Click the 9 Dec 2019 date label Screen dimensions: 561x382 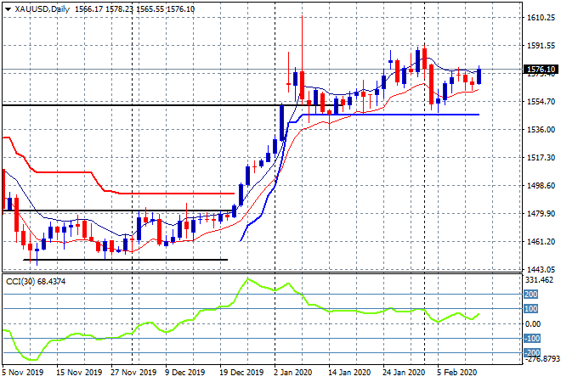pyautogui.click(x=185, y=373)
